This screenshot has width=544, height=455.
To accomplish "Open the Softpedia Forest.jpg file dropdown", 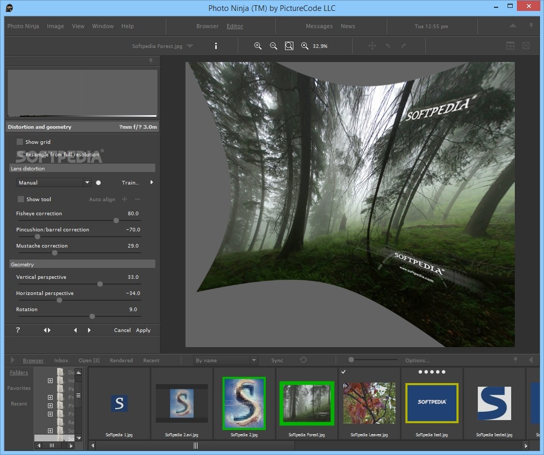I will (190, 46).
